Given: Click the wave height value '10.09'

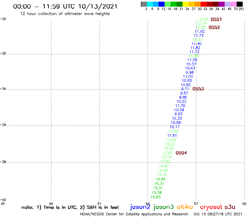Looking at the screenshot, I should (179, 110).
